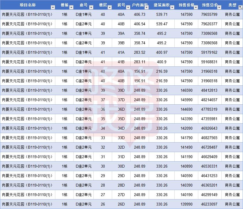Open the 楼栋 column filter dropdown
243x209 pixels.
(71, 7)
